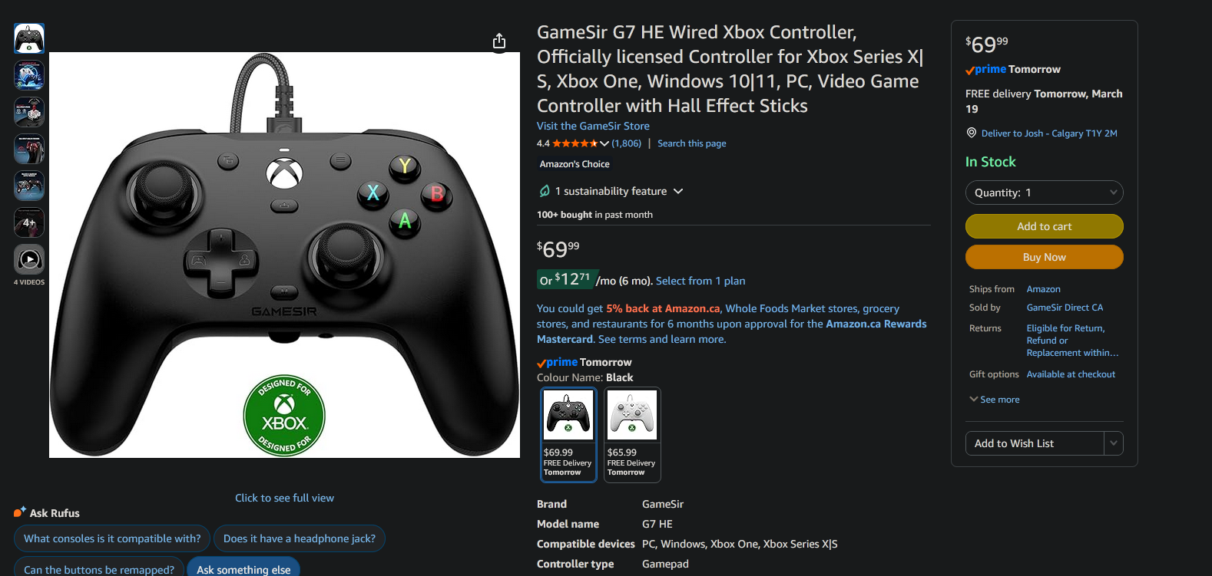
Task: Open the 4+ more images thumbnail
Action: click(x=29, y=222)
